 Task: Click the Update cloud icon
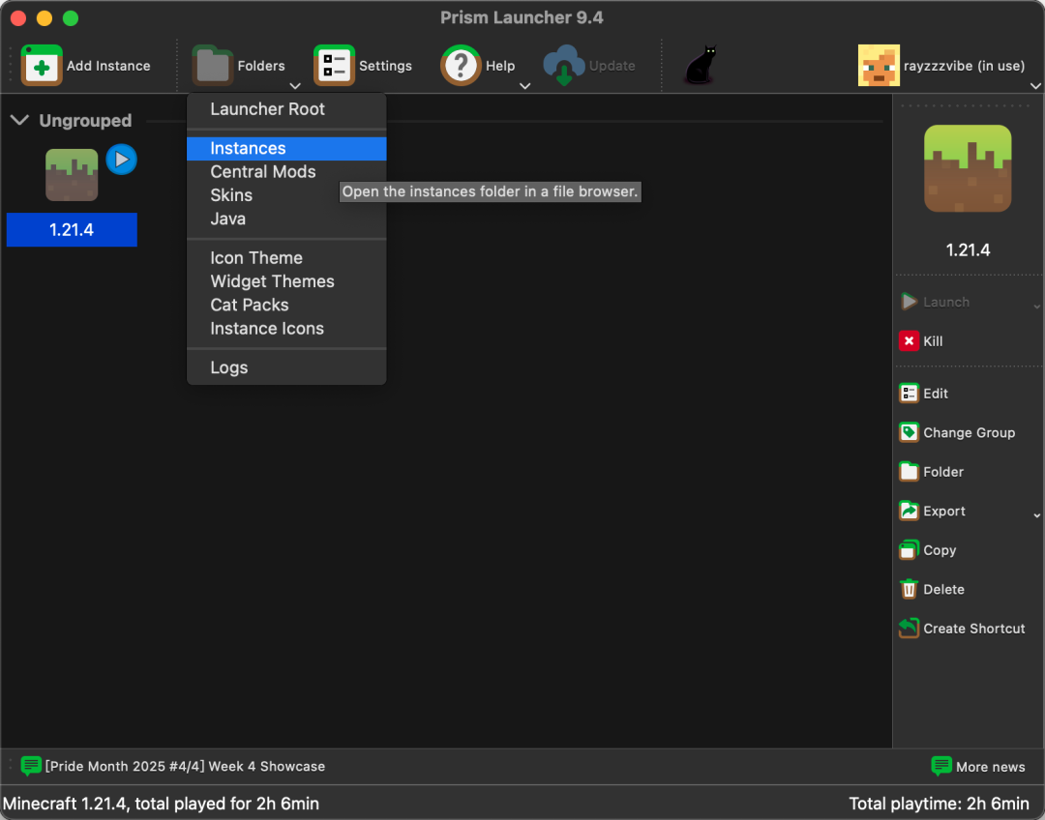(x=564, y=66)
